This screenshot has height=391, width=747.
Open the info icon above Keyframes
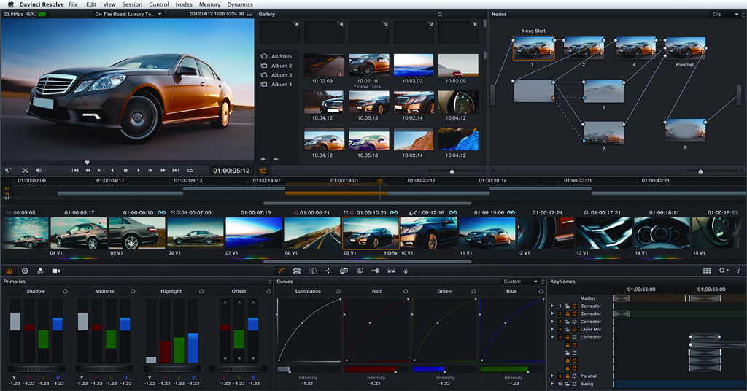pyautogui.click(x=738, y=271)
